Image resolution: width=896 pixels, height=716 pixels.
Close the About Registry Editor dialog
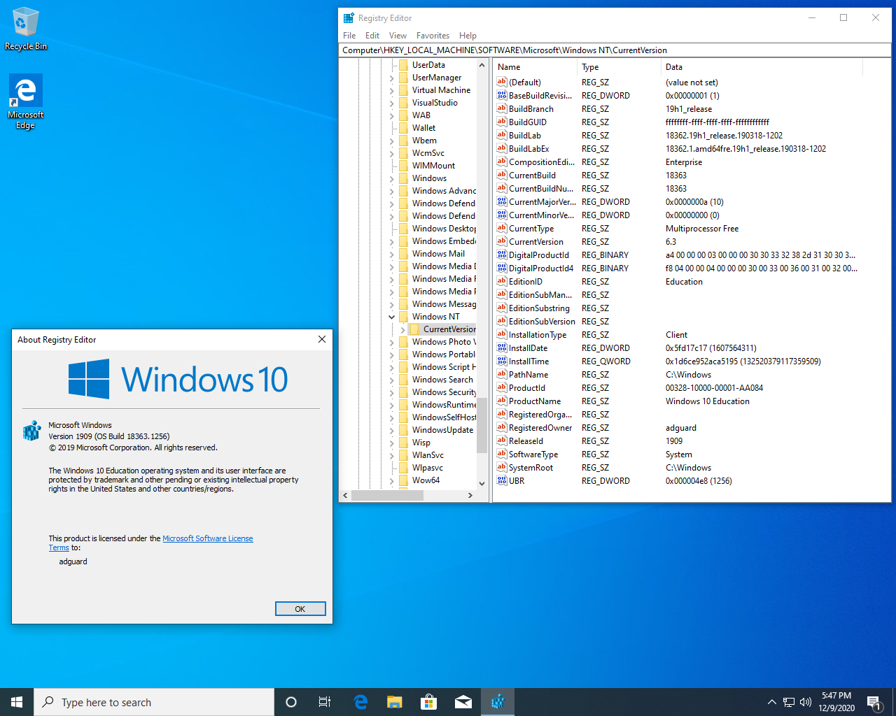(322, 339)
